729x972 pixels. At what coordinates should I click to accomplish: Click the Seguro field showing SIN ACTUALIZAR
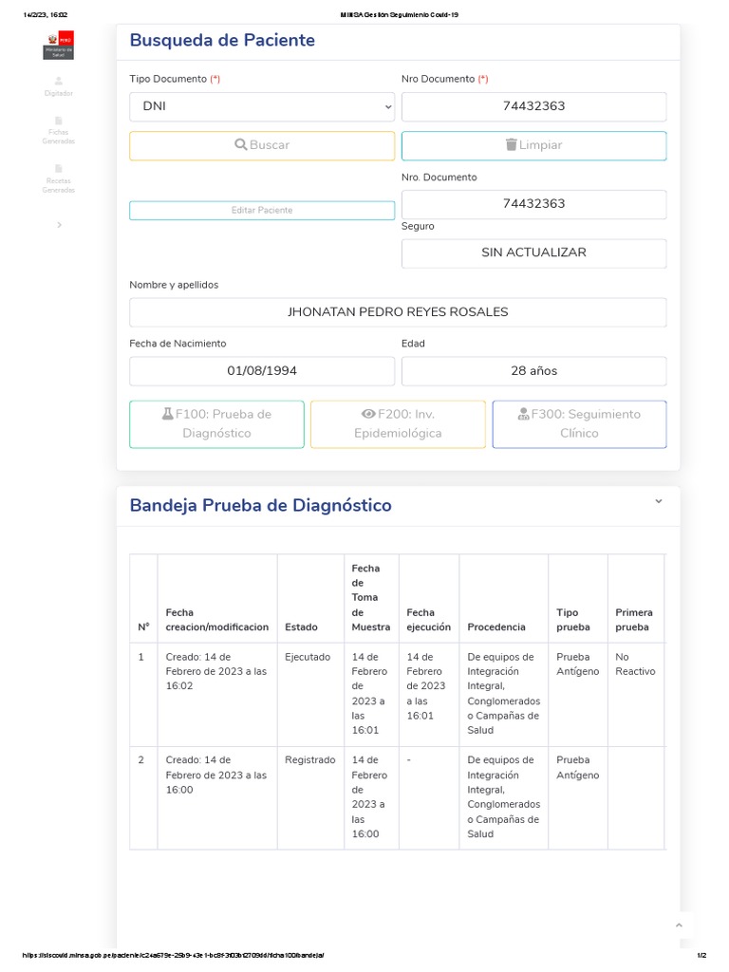coord(533,252)
